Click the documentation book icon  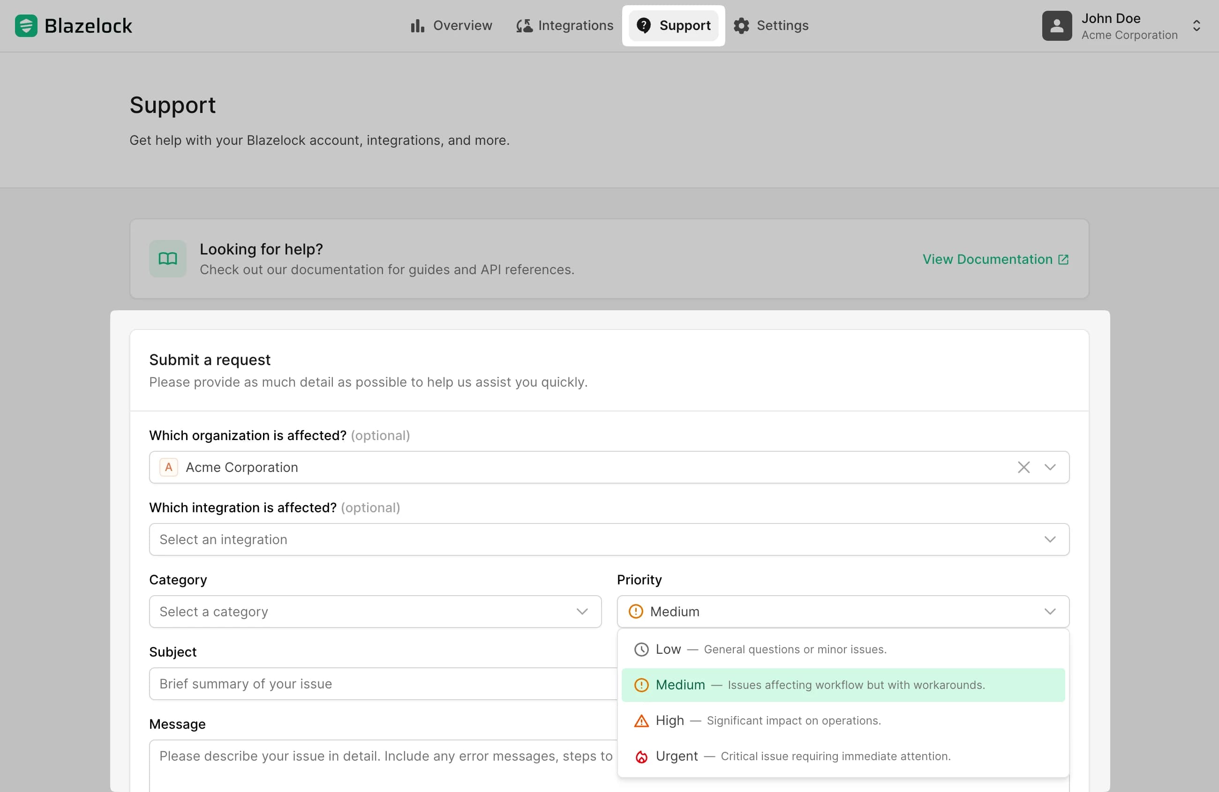tap(167, 259)
